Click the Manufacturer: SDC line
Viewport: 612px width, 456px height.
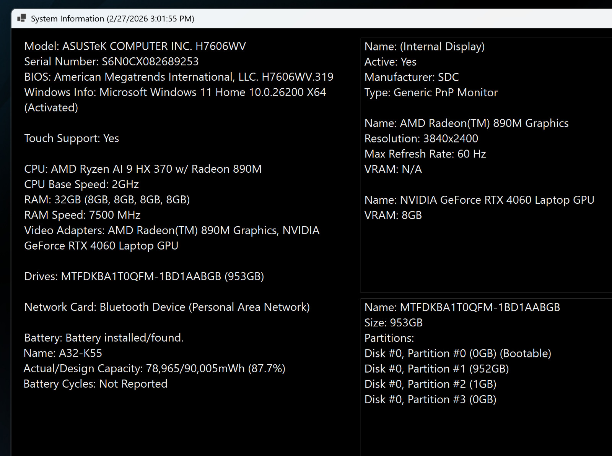pyautogui.click(x=412, y=77)
